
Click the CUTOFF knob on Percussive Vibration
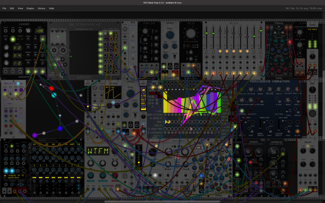click(x=288, y=89)
